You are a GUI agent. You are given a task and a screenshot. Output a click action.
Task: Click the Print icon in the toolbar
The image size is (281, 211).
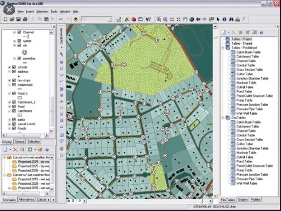[25, 19]
